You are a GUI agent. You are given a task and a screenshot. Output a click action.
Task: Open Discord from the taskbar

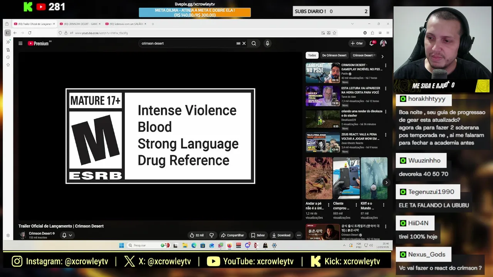[248, 245]
